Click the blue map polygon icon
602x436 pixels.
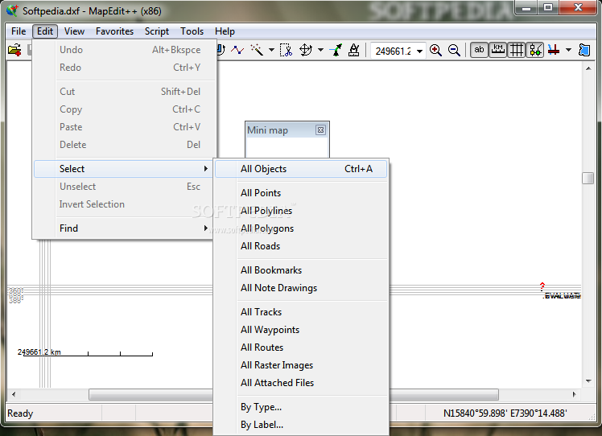pos(584,50)
